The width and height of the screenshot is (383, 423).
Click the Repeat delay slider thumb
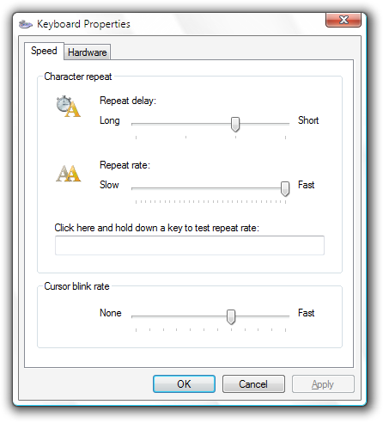(235, 125)
